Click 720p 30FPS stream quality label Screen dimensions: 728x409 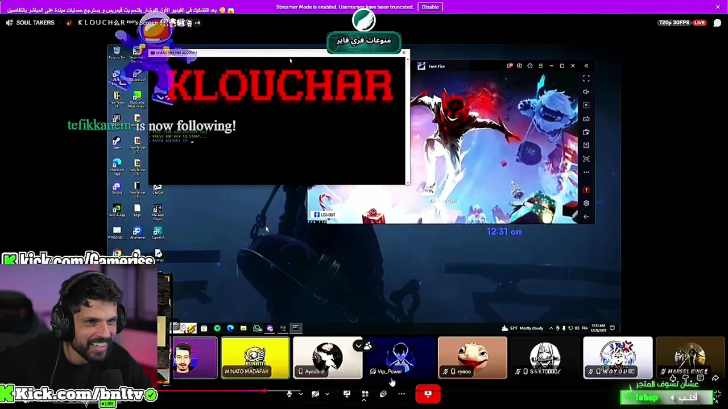(x=674, y=23)
